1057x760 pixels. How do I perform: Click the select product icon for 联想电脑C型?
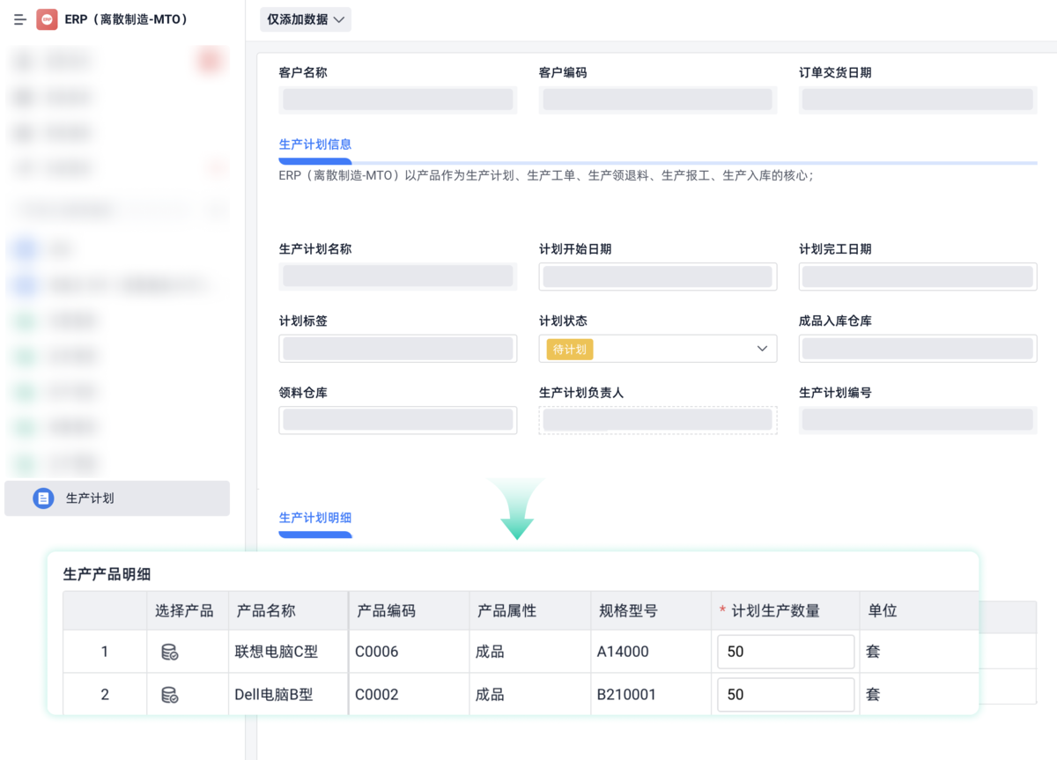tap(187, 652)
